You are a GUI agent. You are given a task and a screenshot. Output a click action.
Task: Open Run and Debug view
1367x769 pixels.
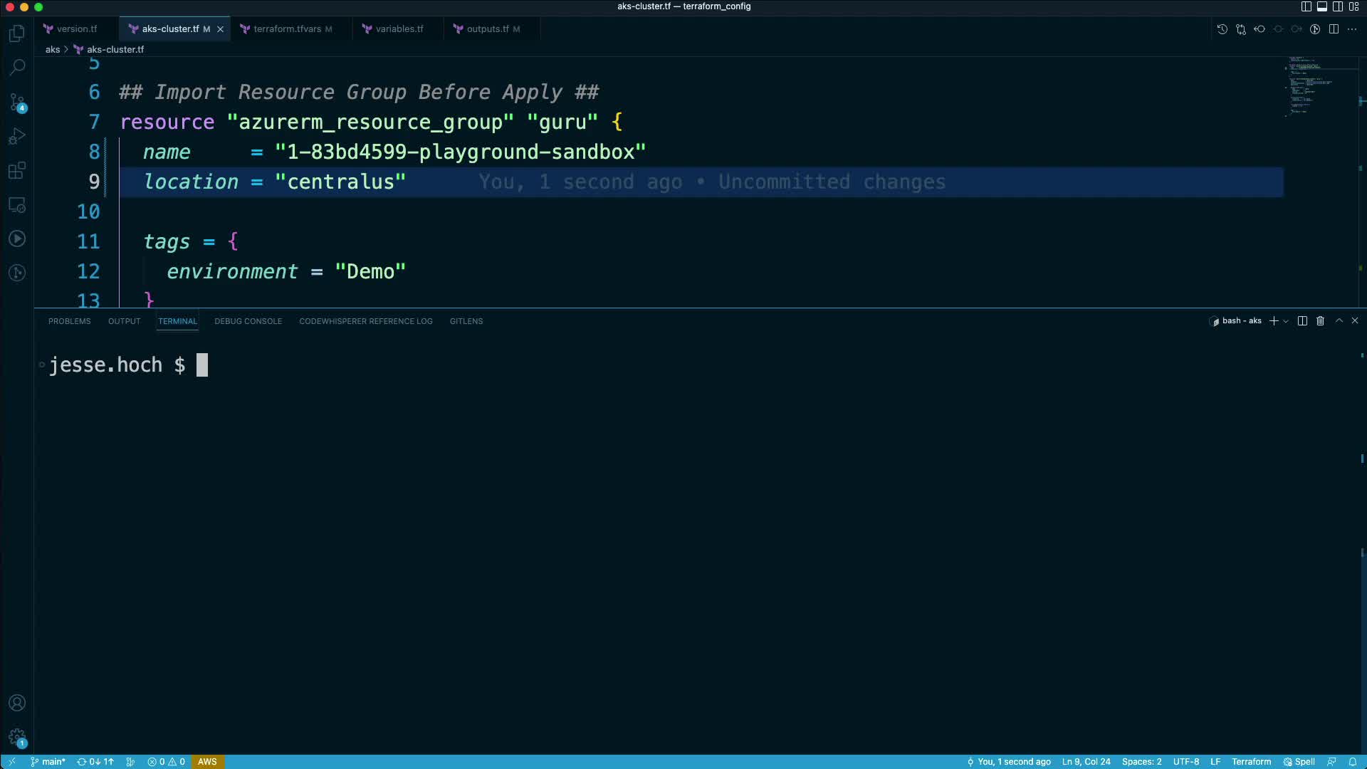(x=17, y=136)
